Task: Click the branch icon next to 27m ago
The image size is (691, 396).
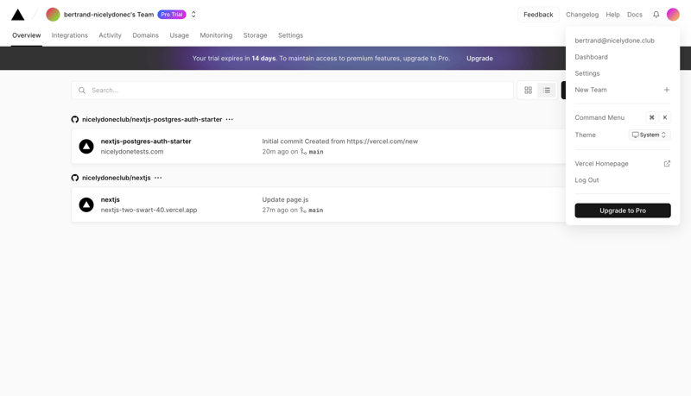Action: pyautogui.click(x=303, y=210)
